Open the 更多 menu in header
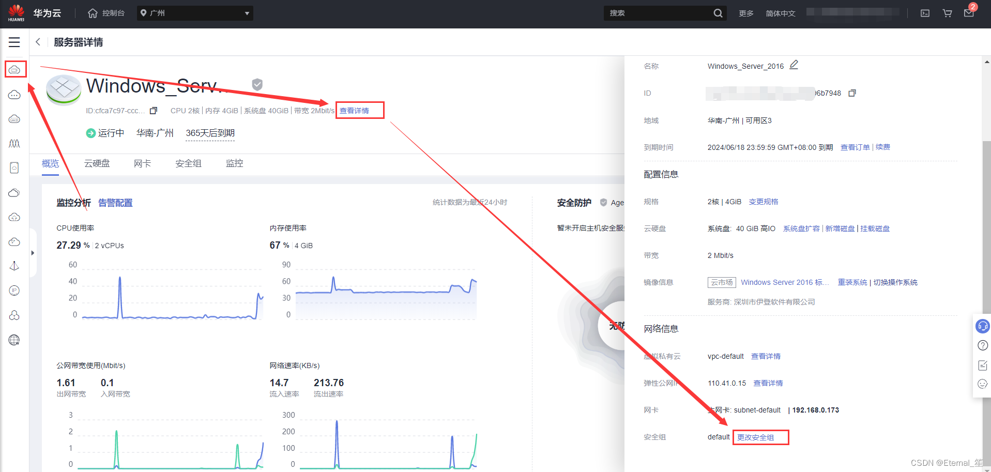This screenshot has height=472, width=991. (746, 13)
